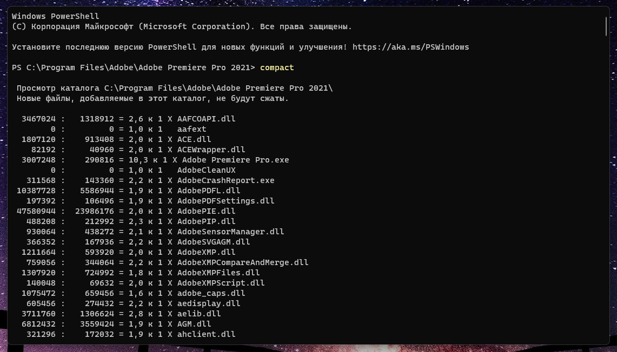The width and height of the screenshot is (617, 352).
Task: Select the AdobeXMPCompareAndMerge.dll file name
Action: 243,262
